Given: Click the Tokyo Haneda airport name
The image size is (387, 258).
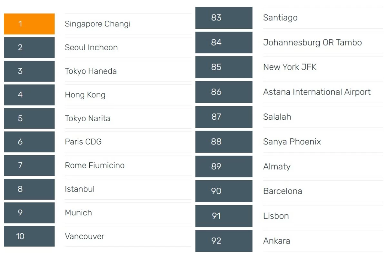Looking at the screenshot, I should tap(91, 71).
